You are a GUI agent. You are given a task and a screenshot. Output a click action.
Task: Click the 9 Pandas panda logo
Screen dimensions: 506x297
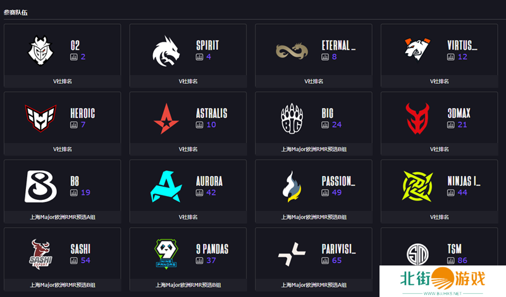166,253
